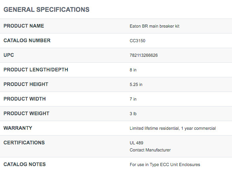Select the Product Height label
Viewport: 232px width, 185px height.
[26, 84]
